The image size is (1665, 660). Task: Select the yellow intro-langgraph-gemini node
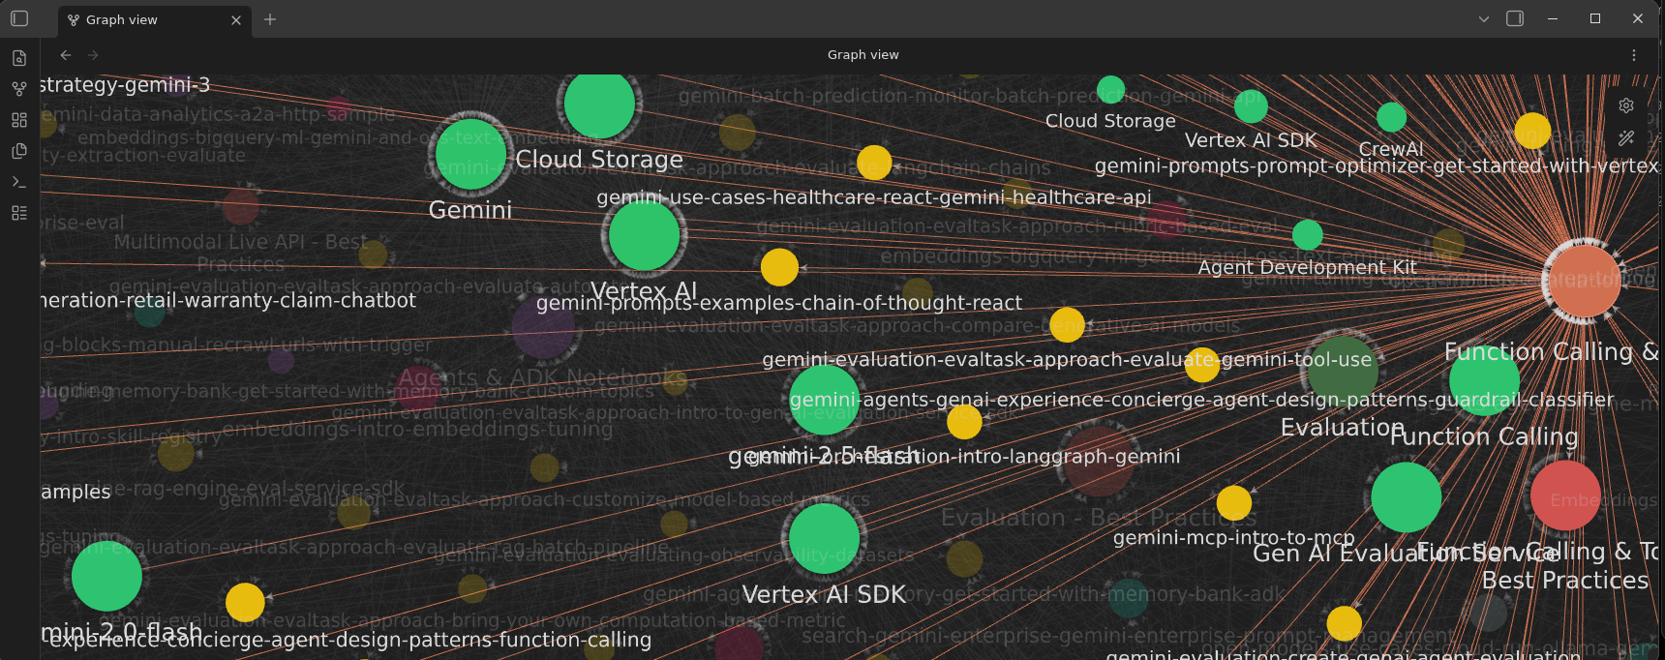(x=964, y=422)
